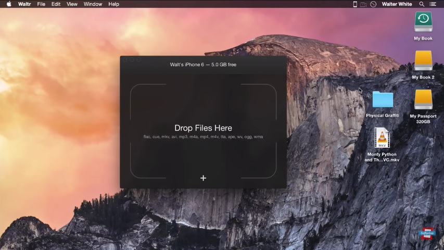The width and height of the screenshot is (444, 250).
Task: Open the Waltr application menu
Action: tap(24, 4)
